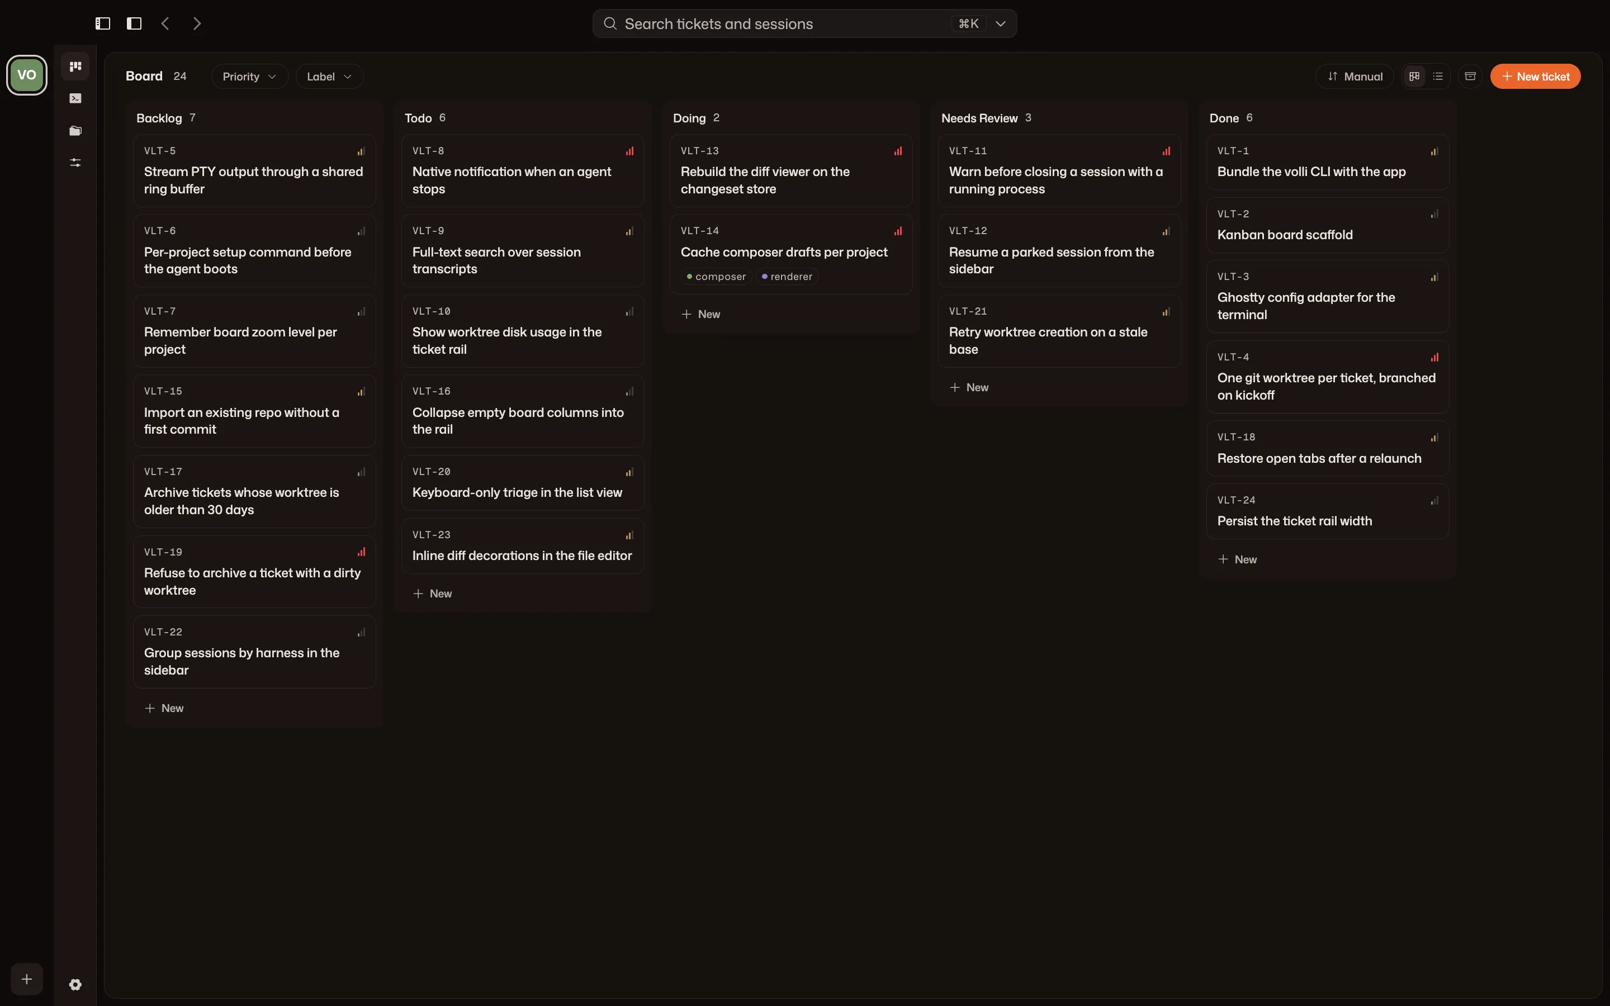The width and height of the screenshot is (1610, 1006).
Task: Select the composer label on VLT-14
Action: point(717,276)
